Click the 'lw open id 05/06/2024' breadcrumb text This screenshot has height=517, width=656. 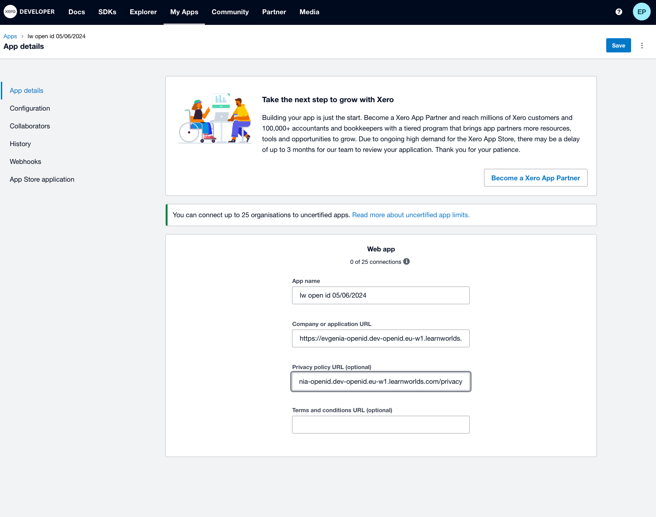pyautogui.click(x=56, y=36)
